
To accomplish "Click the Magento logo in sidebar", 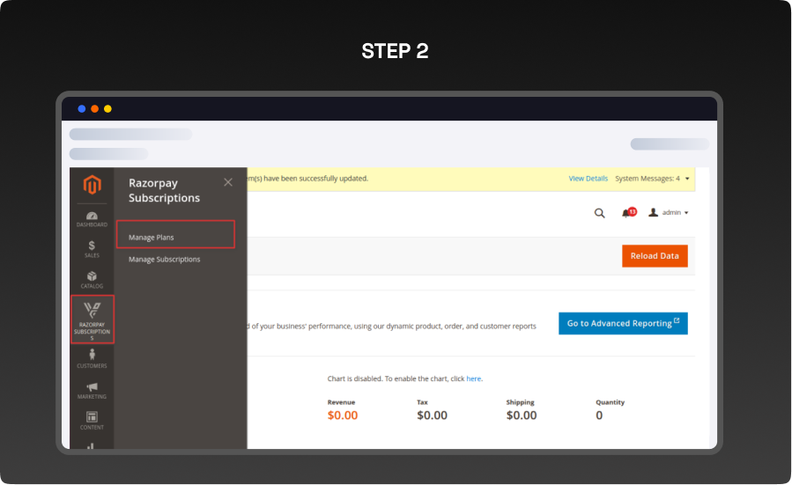I will (x=92, y=185).
